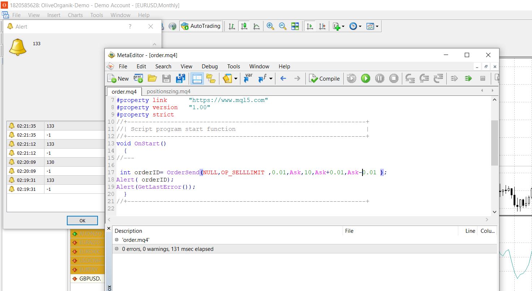
Task: Click the Step Over debug icon
Action: point(424,78)
